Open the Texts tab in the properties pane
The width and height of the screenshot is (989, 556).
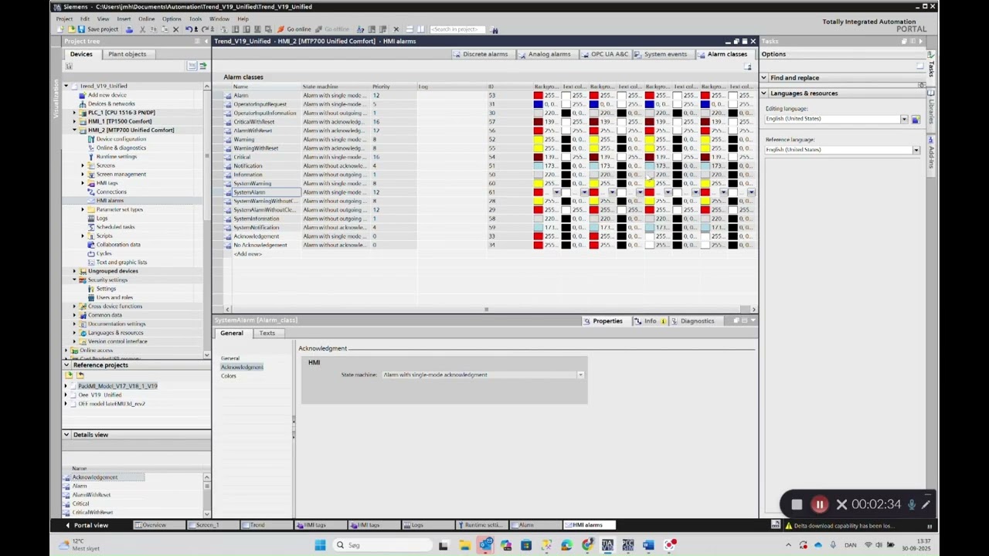point(267,333)
